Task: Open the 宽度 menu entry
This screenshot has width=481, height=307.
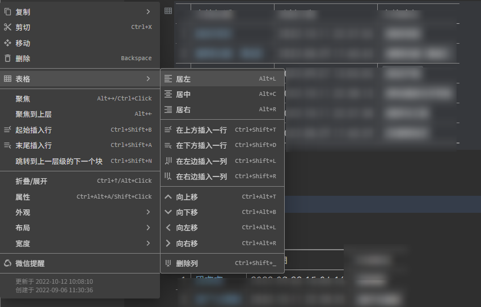Action: (x=80, y=243)
